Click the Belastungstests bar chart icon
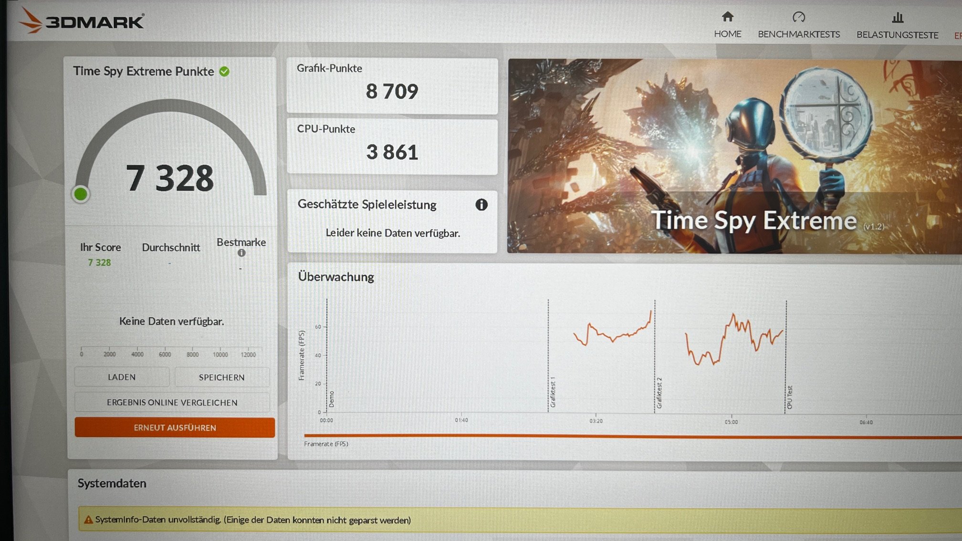The width and height of the screenshot is (962, 541). pyautogui.click(x=898, y=18)
